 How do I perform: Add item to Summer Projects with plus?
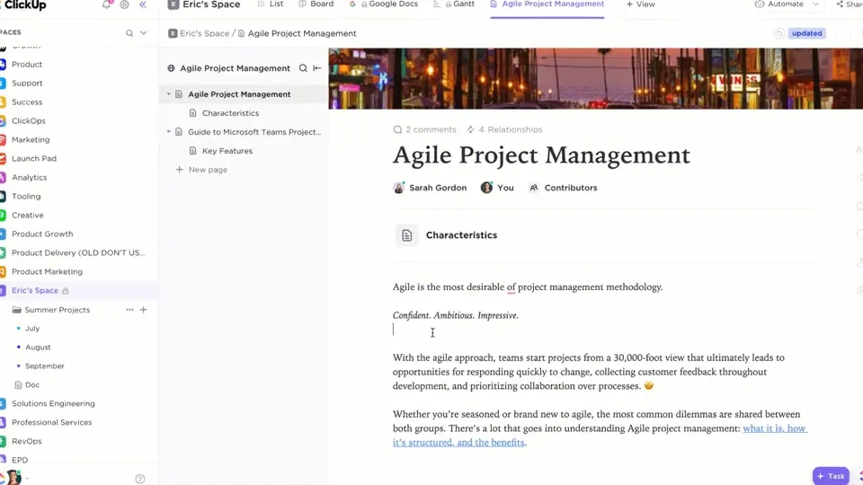144,310
